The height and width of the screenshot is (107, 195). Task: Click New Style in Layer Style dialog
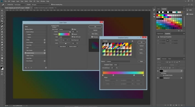(x=95, y=34)
